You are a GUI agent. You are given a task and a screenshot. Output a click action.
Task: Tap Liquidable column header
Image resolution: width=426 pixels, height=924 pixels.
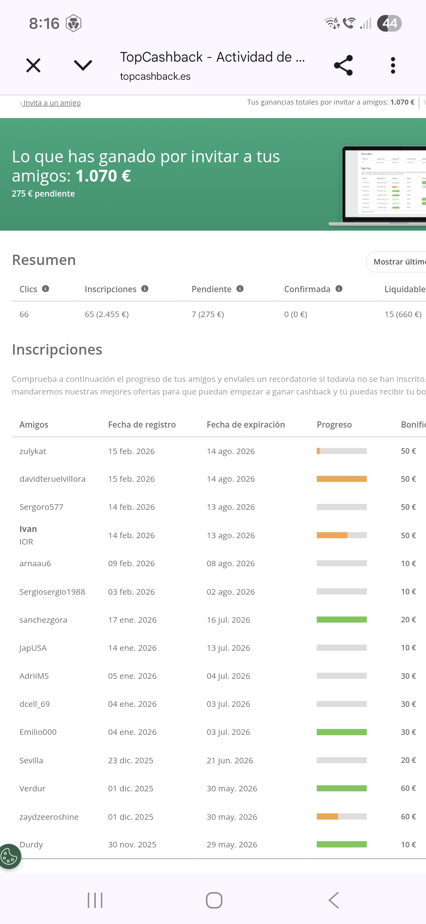(x=405, y=289)
